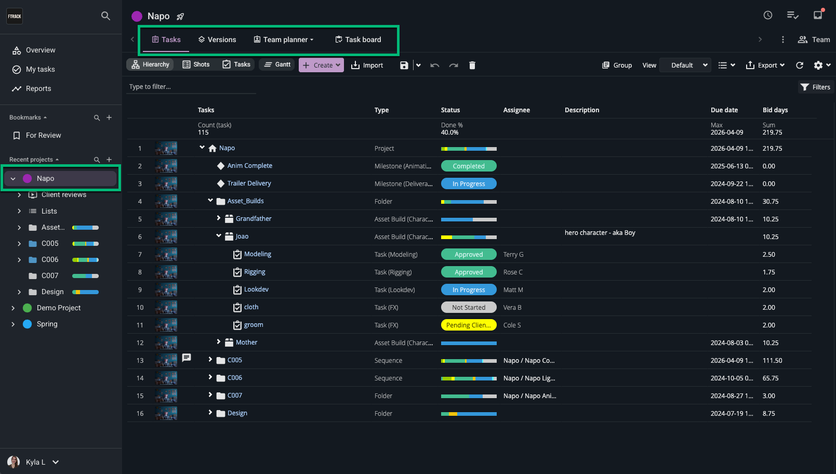Click the Type to filter input field
Image resolution: width=836 pixels, height=474 pixels.
click(191, 87)
